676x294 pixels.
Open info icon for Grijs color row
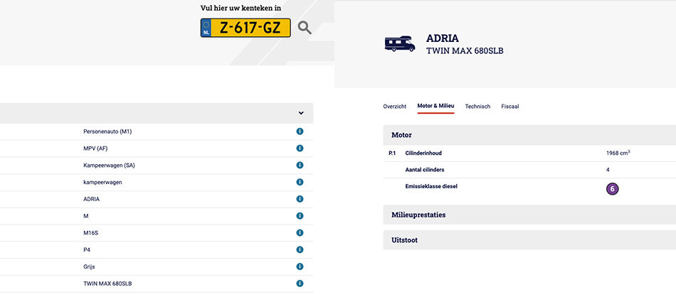click(x=300, y=266)
